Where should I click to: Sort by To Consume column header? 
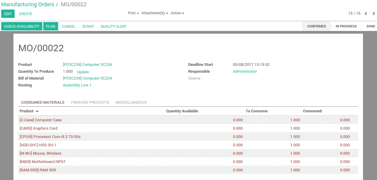point(257,111)
